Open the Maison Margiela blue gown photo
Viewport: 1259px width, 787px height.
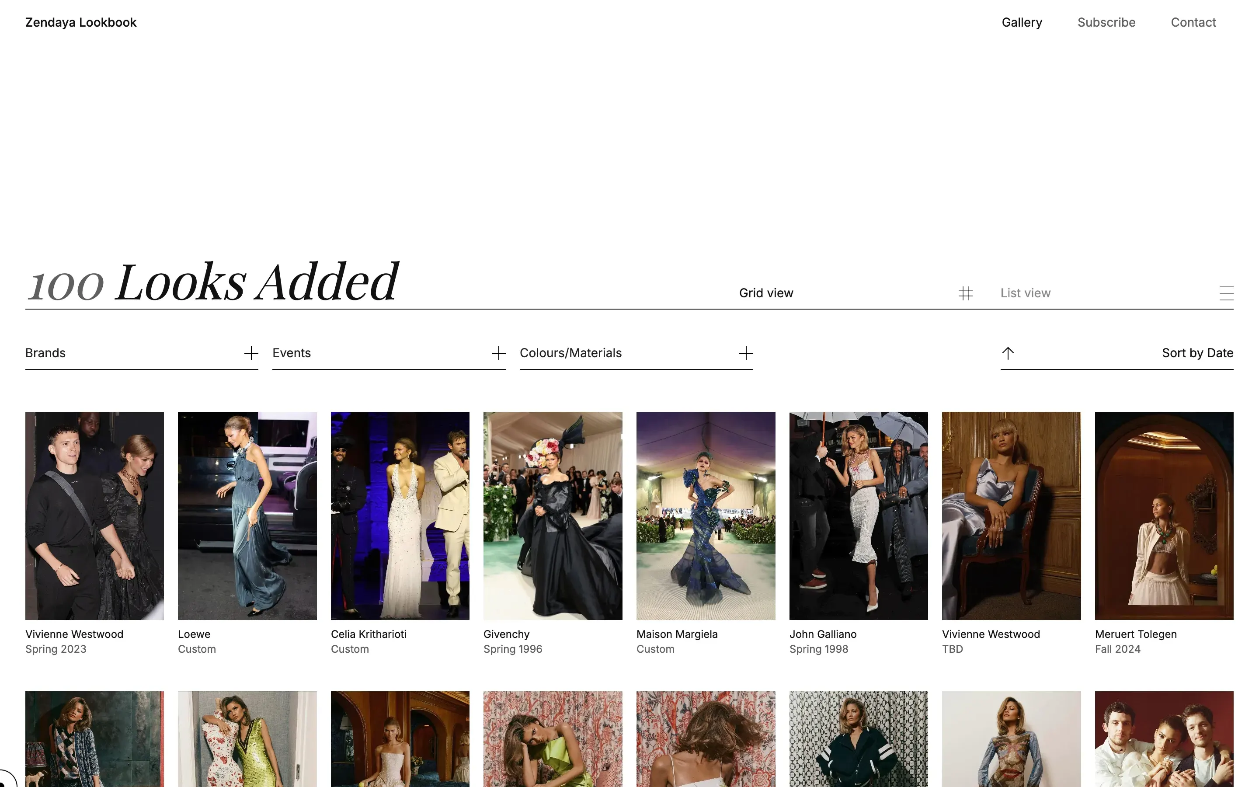click(706, 516)
